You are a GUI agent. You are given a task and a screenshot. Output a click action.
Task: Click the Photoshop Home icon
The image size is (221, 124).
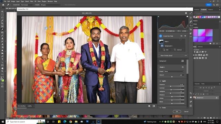pyautogui.click(x=3, y=5)
